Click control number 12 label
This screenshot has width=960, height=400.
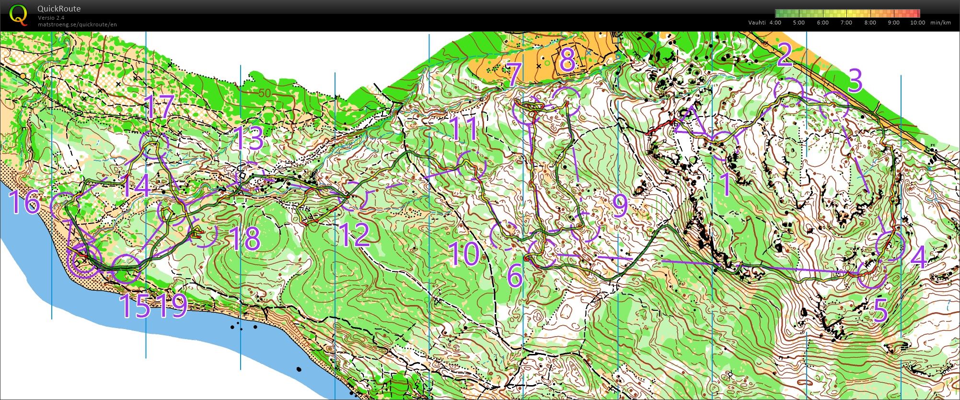pos(354,235)
